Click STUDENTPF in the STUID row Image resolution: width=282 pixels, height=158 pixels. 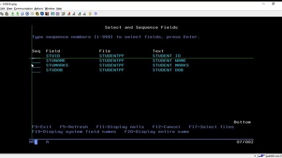point(111,56)
